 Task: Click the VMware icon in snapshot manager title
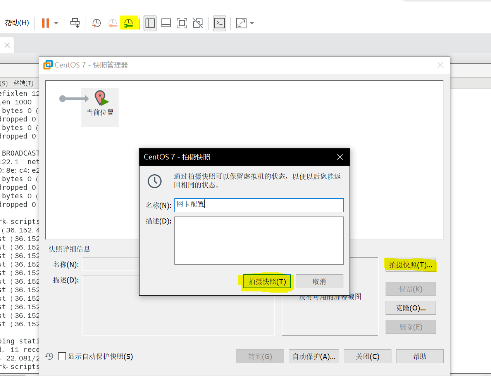[x=48, y=65]
